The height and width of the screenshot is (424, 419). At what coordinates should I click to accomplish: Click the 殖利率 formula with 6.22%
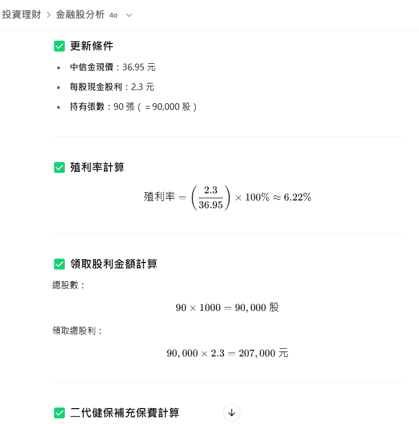(x=227, y=197)
